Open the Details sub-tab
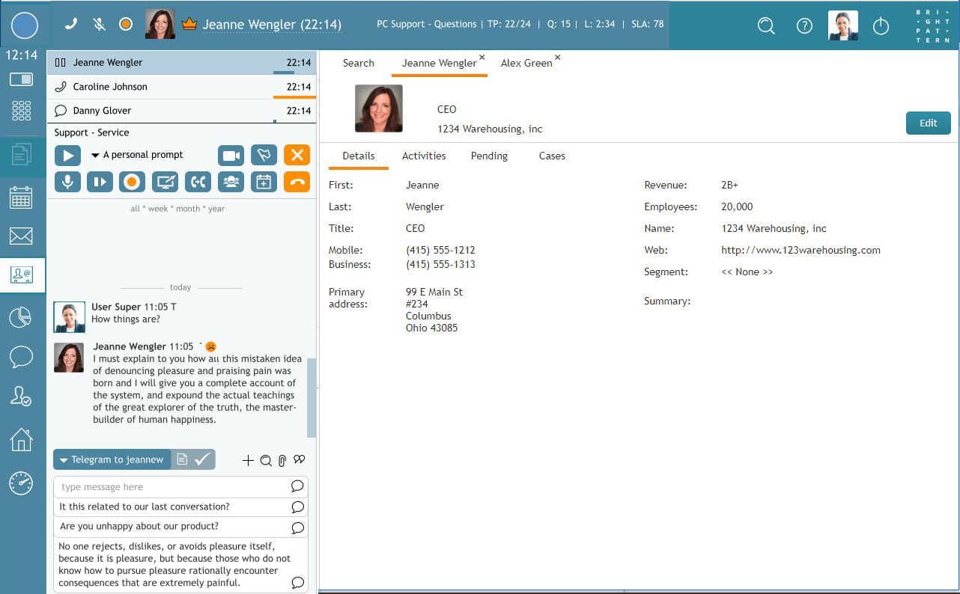Image resolution: width=960 pixels, height=594 pixels. pyautogui.click(x=359, y=156)
